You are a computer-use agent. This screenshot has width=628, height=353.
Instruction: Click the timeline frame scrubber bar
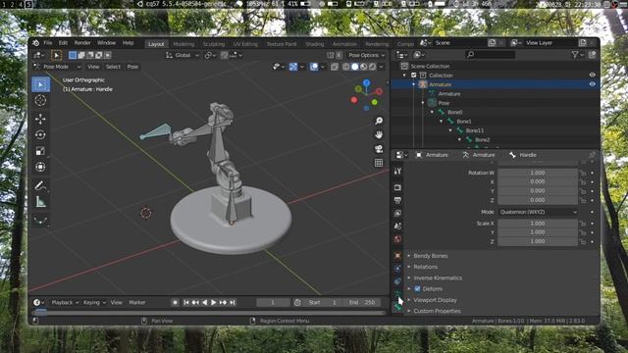208,312
